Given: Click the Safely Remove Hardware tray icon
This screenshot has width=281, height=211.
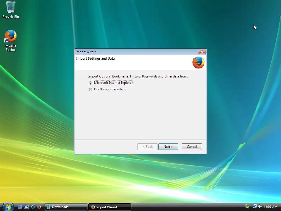Looking at the screenshot, I should (247, 207).
